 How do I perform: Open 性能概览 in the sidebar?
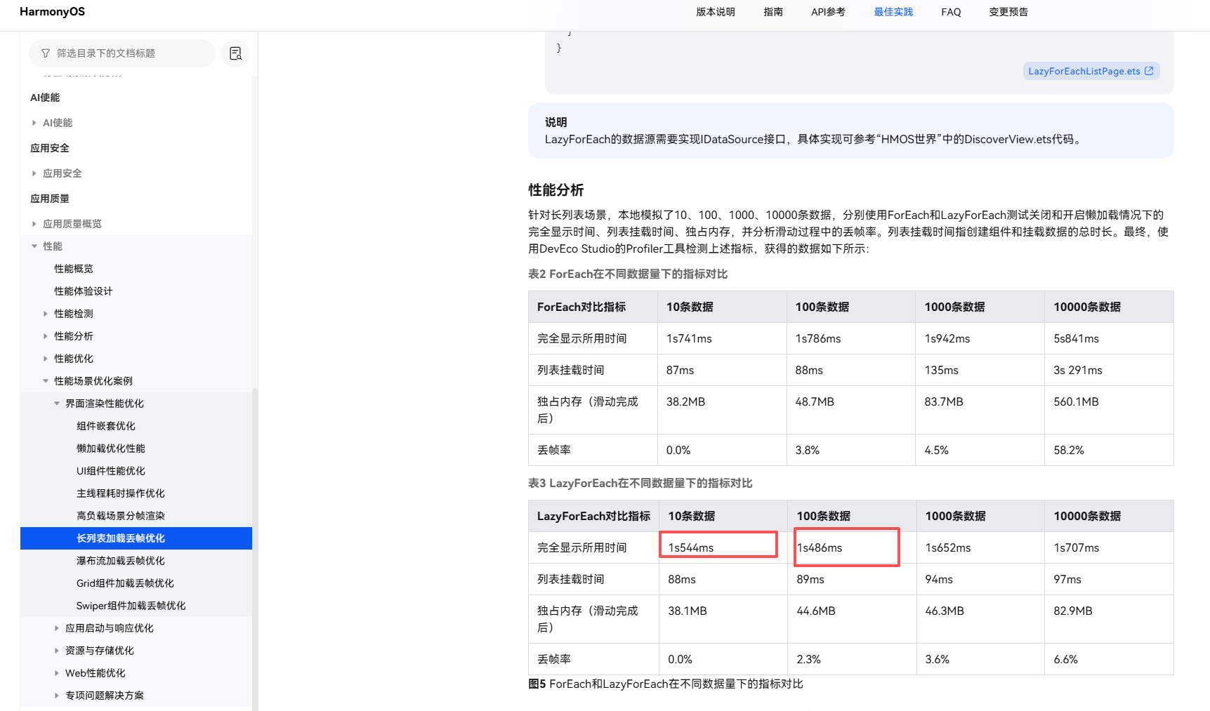74,269
